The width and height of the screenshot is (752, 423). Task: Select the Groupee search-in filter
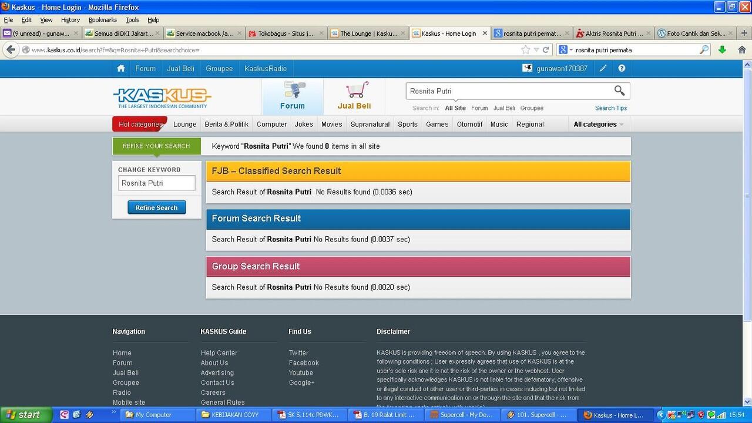(x=532, y=108)
